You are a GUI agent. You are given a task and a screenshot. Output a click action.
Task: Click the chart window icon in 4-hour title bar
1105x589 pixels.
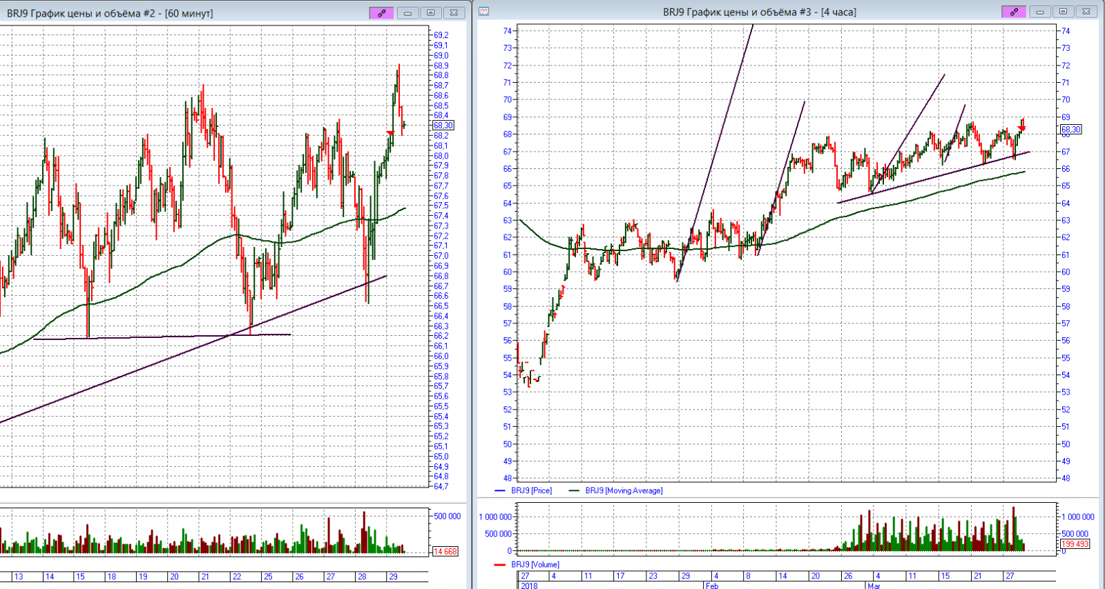pyautogui.click(x=484, y=12)
